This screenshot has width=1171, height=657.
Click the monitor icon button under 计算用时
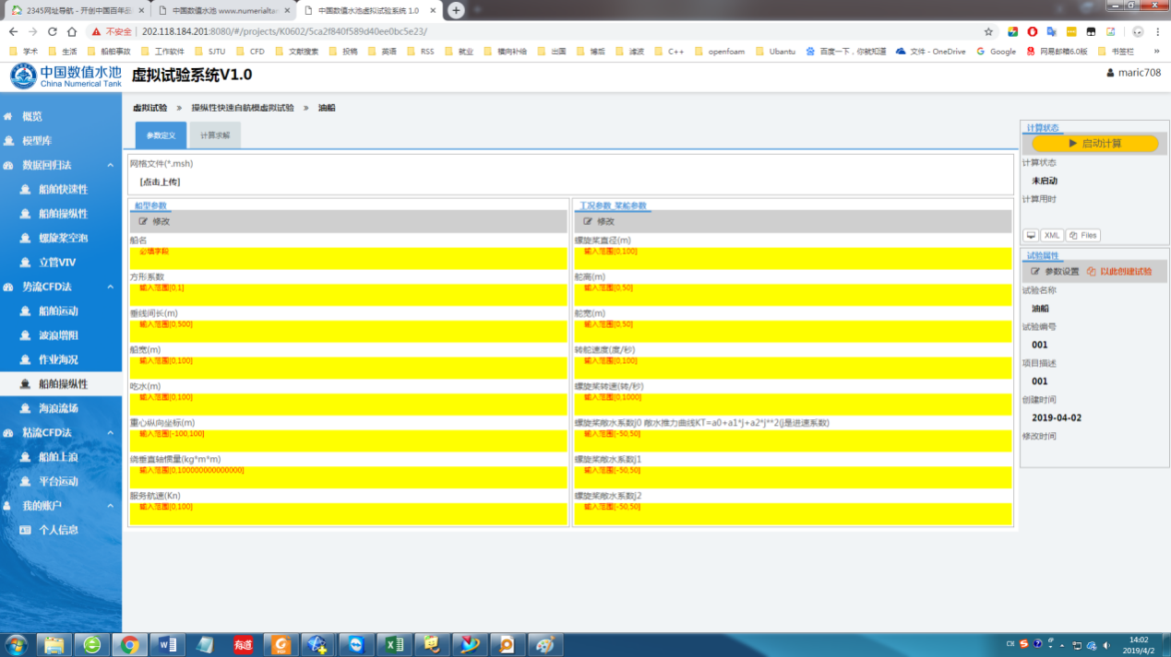tap(1031, 235)
